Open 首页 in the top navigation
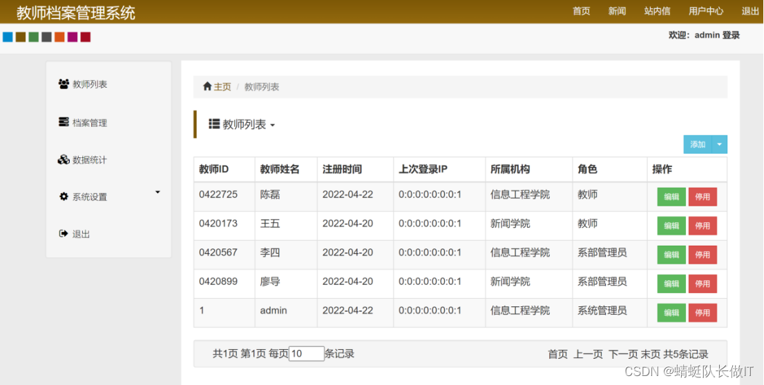The image size is (764, 385). [x=581, y=11]
